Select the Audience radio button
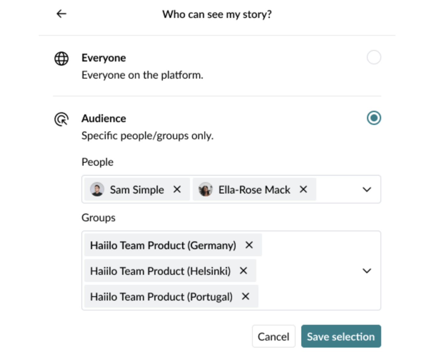446x358 pixels. tap(374, 118)
